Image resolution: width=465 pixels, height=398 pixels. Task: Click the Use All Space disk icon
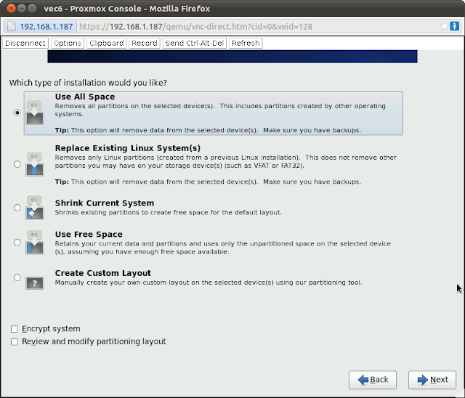[x=35, y=113]
